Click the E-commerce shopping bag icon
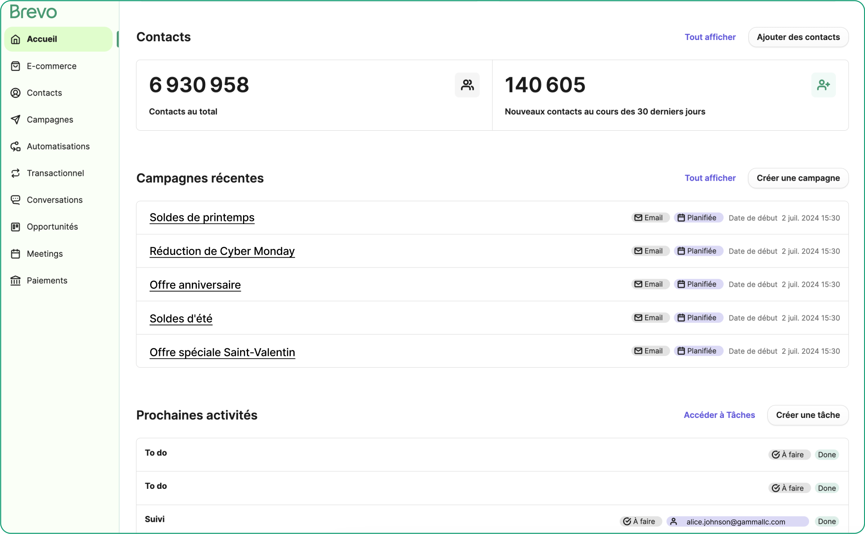Viewport: 865px width, 534px height. coord(15,66)
